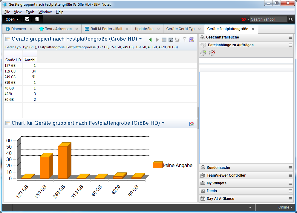
Task: Click the Mail envelope icon in toolbar
Action: click(27, 19)
